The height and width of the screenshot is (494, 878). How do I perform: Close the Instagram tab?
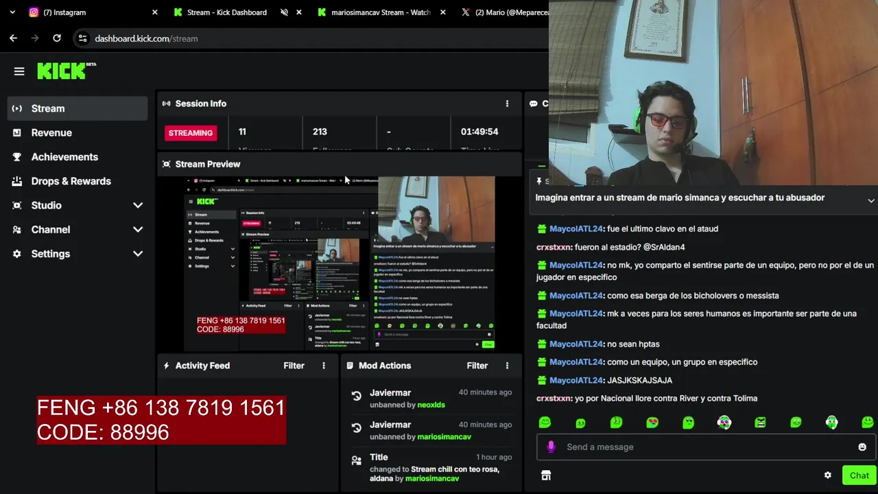pyautogui.click(x=154, y=12)
